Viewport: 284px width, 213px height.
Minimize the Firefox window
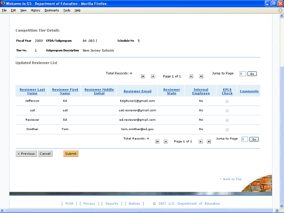coord(268,4)
